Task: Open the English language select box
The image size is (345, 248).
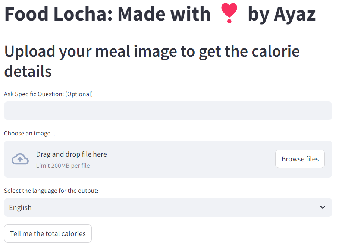Action: click(168, 207)
